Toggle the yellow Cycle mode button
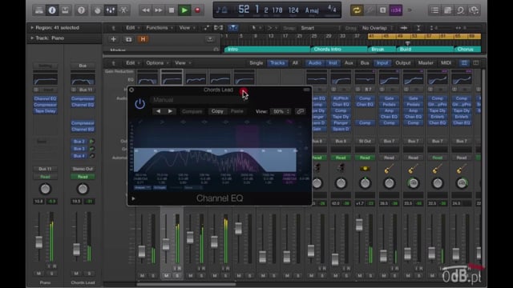Image resolution: width=513 pixels, height=288 pixels. click(x=357, y=10)
